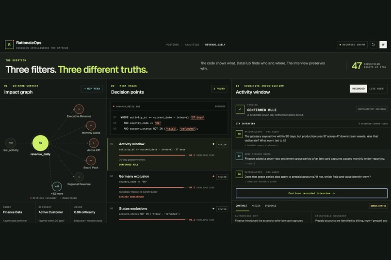Open the Action tab
391x260 pixels.
256,206
